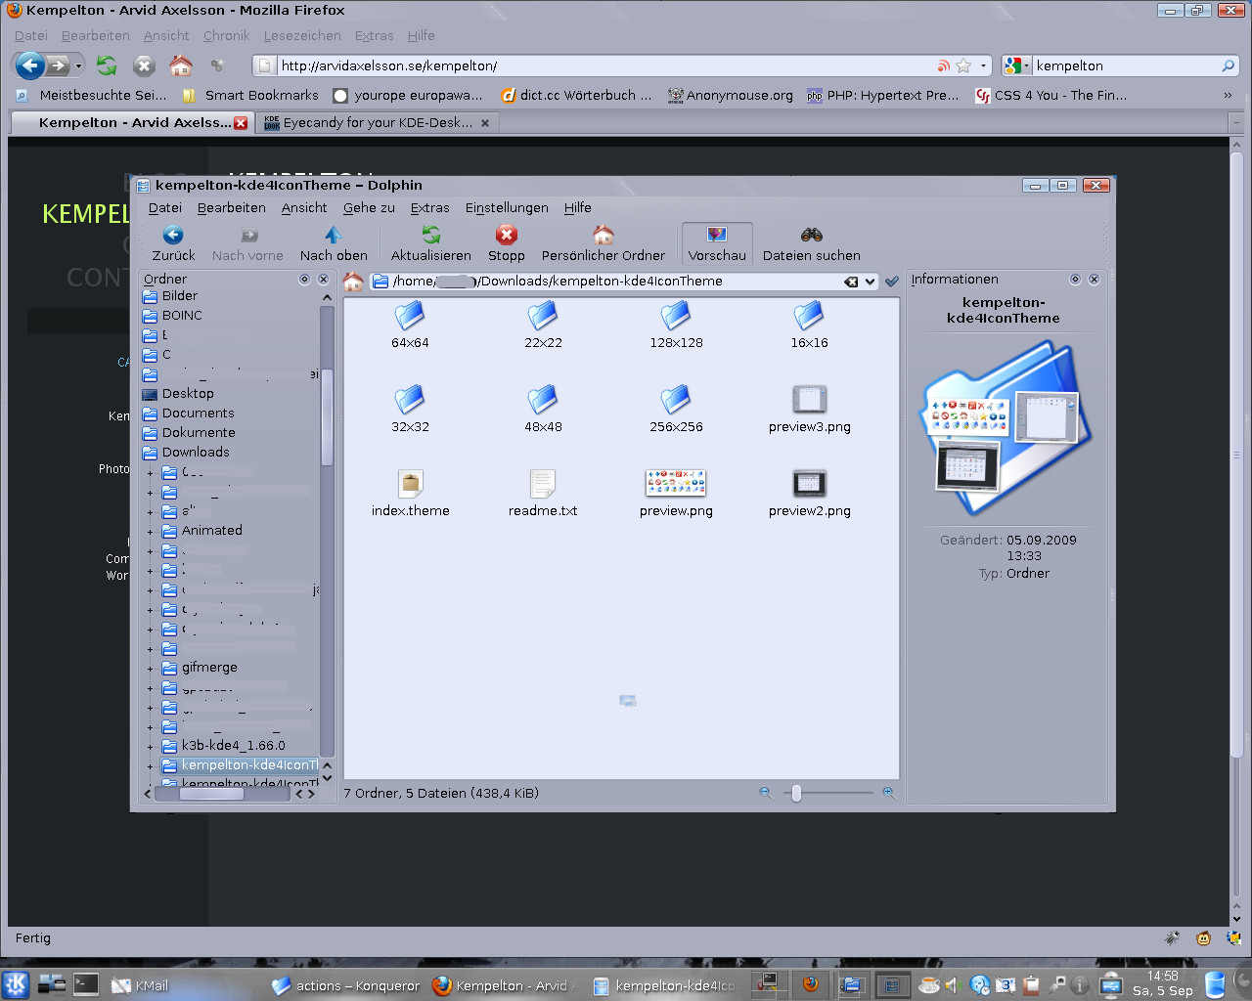Viewport: 1252px width, 1001px height.
Task: Zoom in icon in Dolphin status bar
Action: click(x=888, y=793)
